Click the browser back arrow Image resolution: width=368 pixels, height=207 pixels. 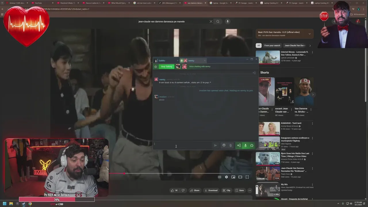(x=3, y=9)
